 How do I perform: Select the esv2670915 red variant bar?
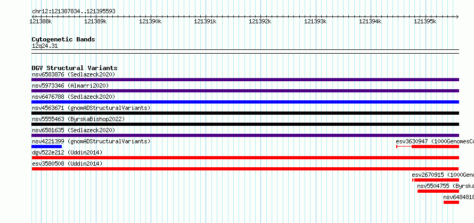click(x=437, y=180)
